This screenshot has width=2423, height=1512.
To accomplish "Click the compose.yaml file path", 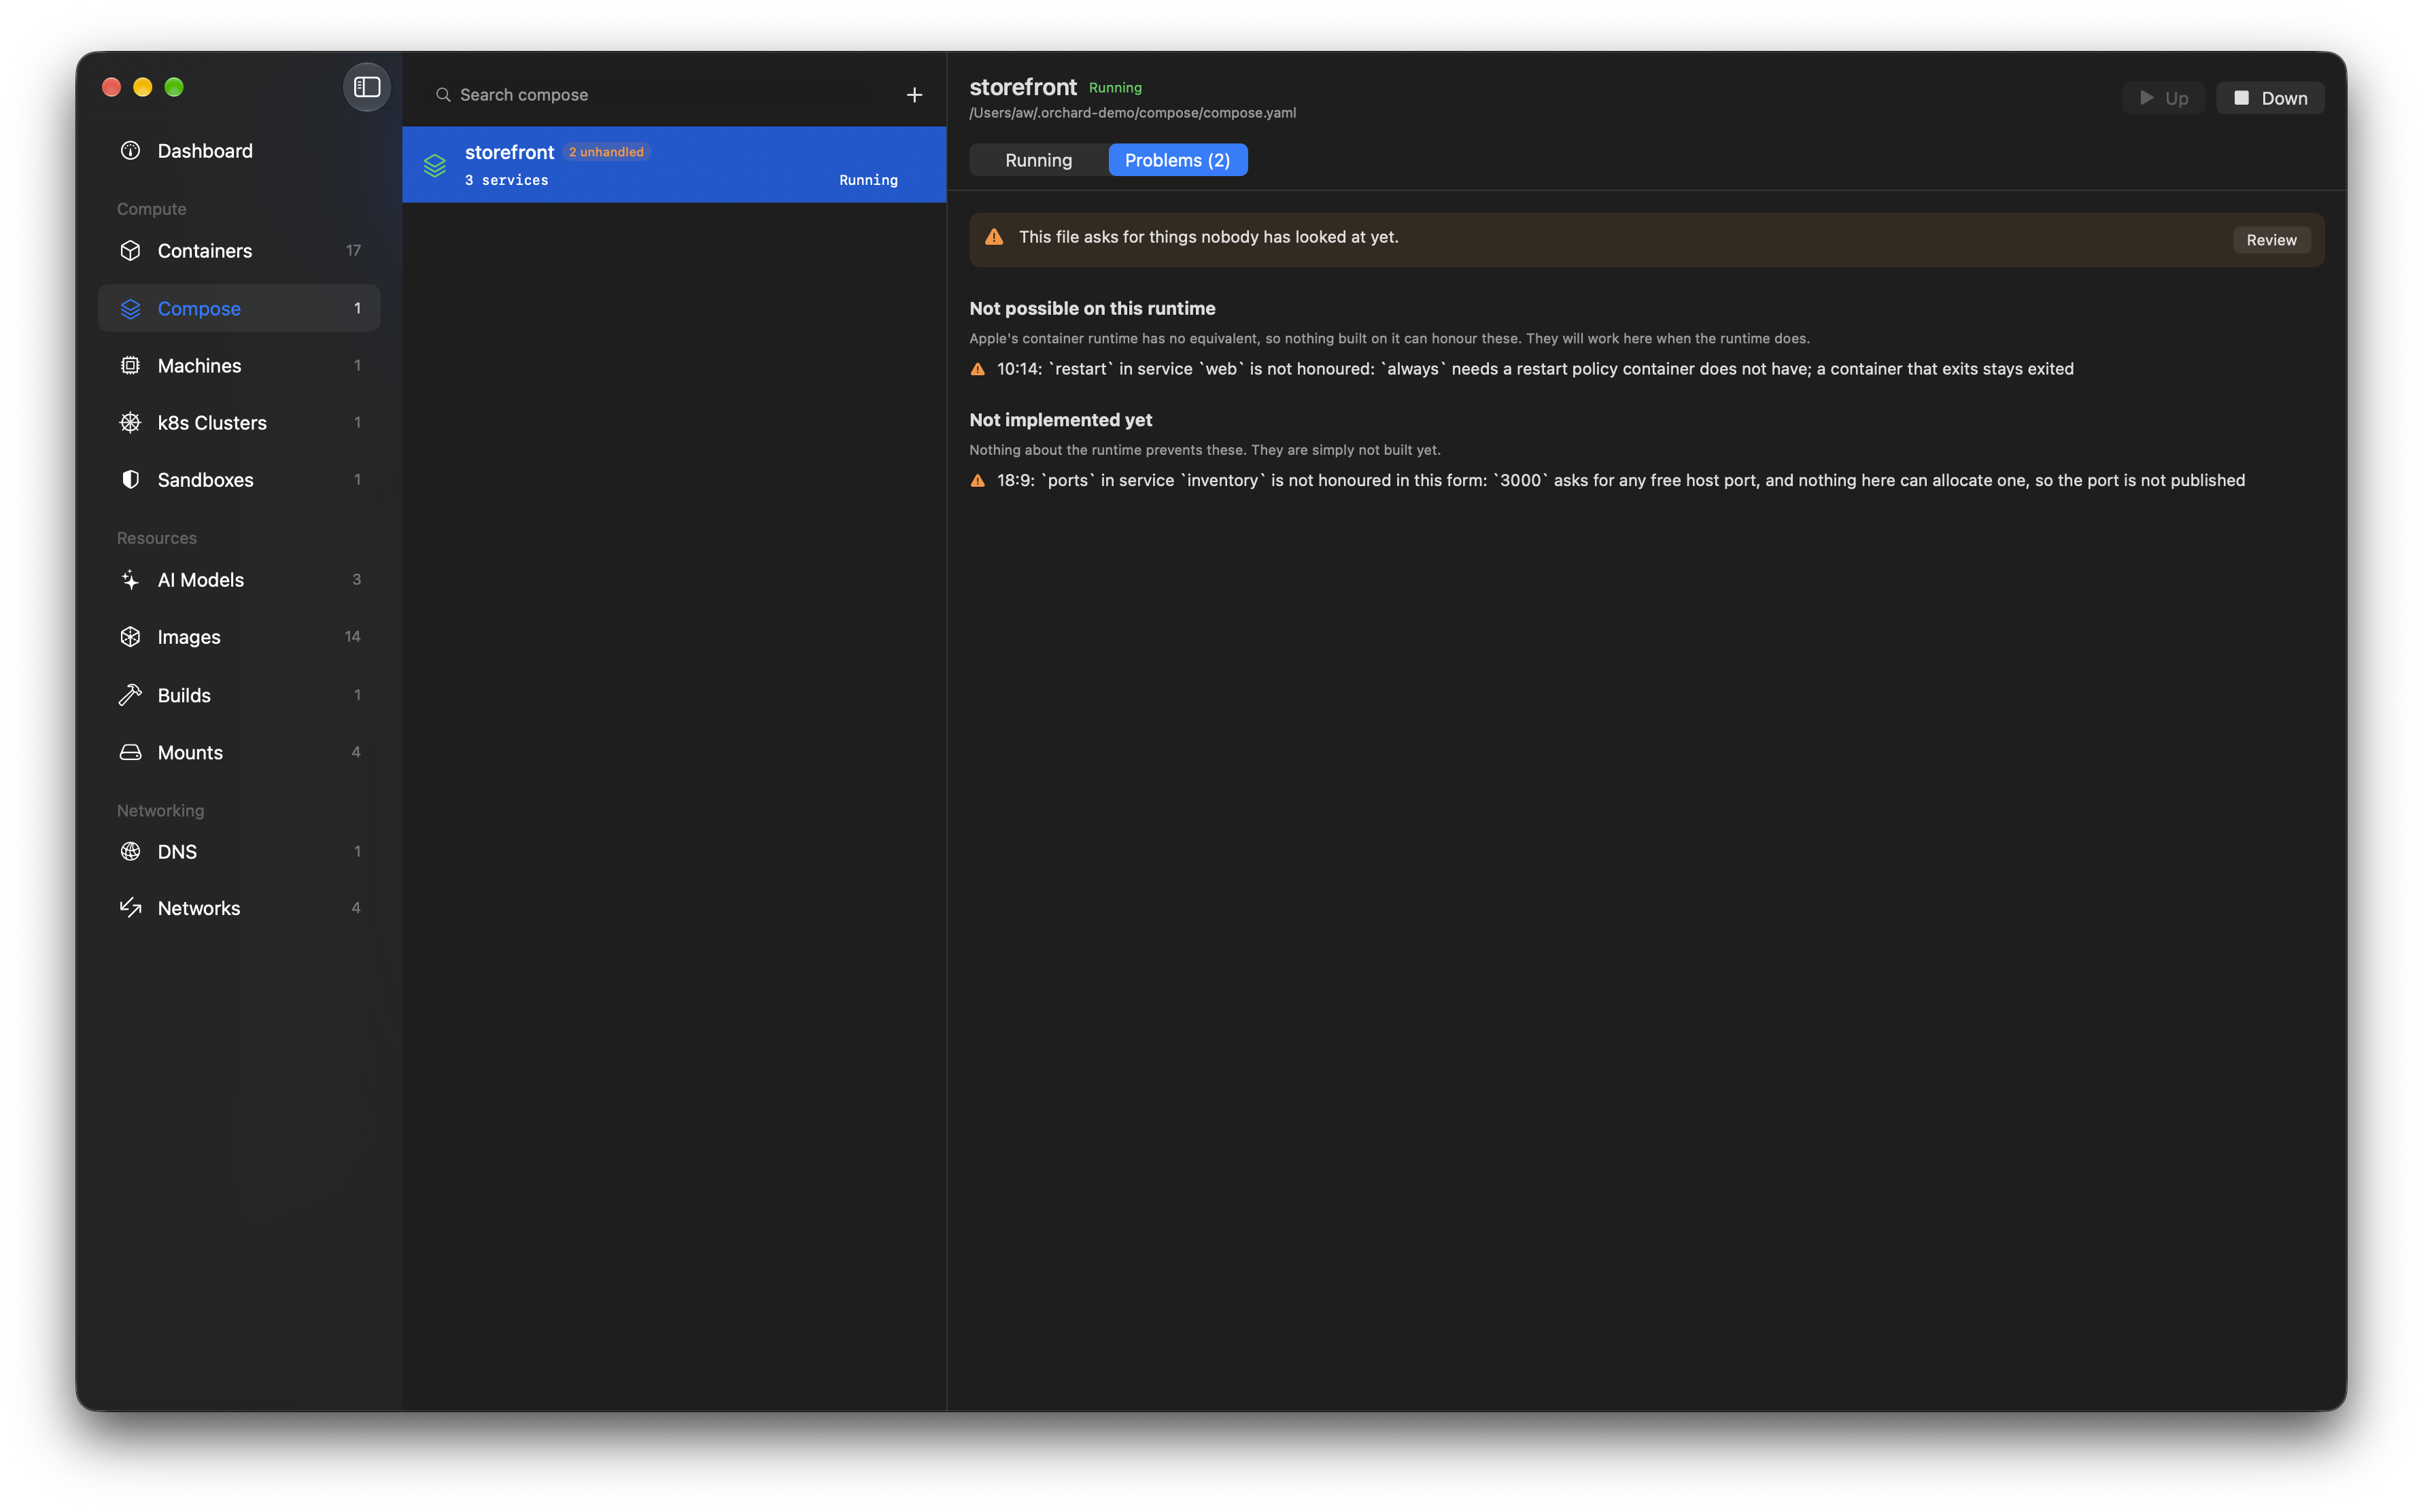I will 1132,113.
